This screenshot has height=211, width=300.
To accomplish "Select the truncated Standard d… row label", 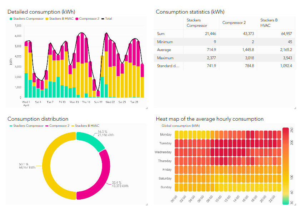I will [168, 66].
